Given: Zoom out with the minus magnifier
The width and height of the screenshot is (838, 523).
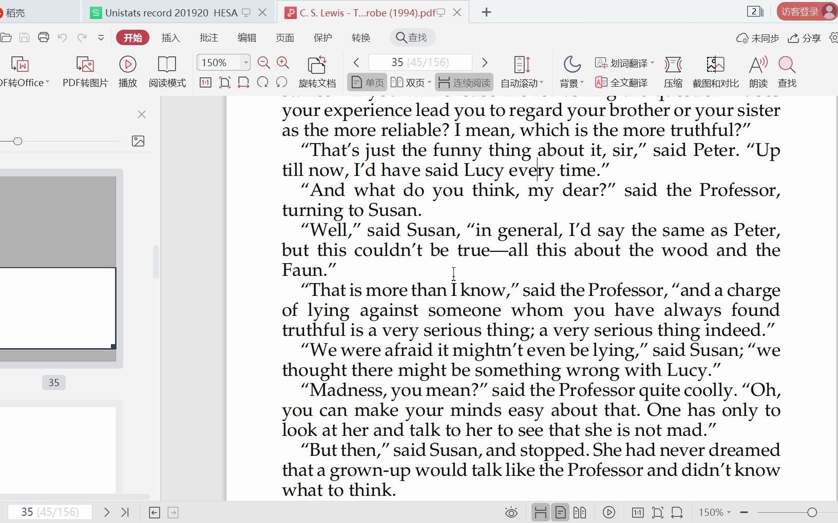Looking at the screenshot, I should click(x=264, y=63).
